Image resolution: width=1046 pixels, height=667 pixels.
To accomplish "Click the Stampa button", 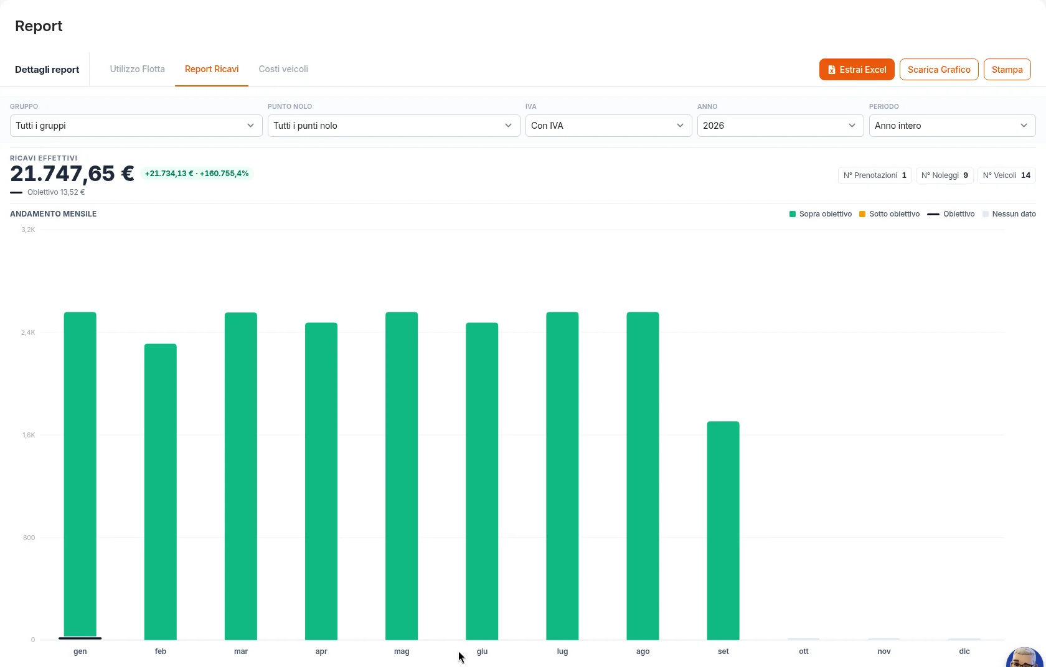I will 1007,70.
